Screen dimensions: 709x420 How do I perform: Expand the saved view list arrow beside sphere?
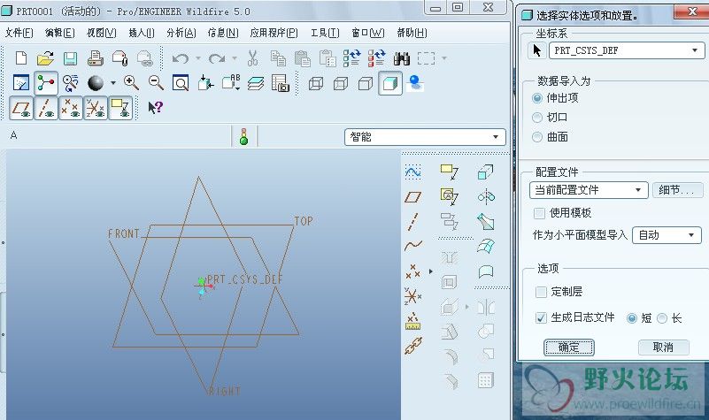113,82
